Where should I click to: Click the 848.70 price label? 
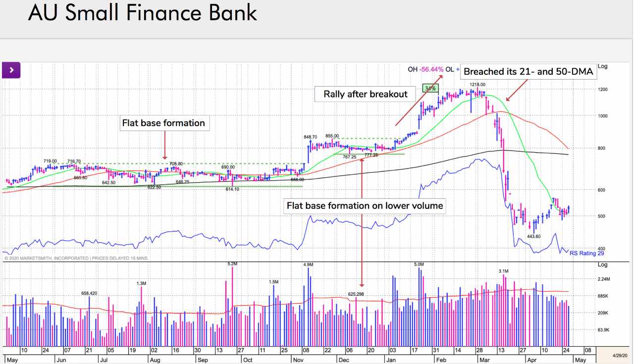point(312,136)
